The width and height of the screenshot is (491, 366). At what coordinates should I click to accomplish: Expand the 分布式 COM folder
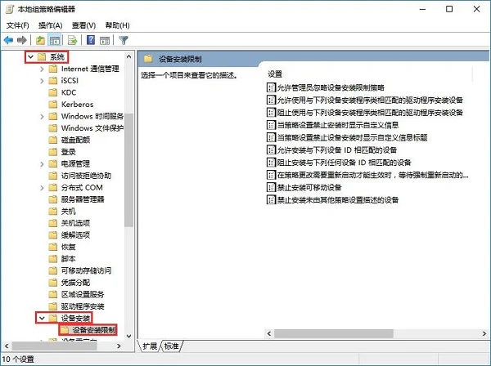click(42, 188)
